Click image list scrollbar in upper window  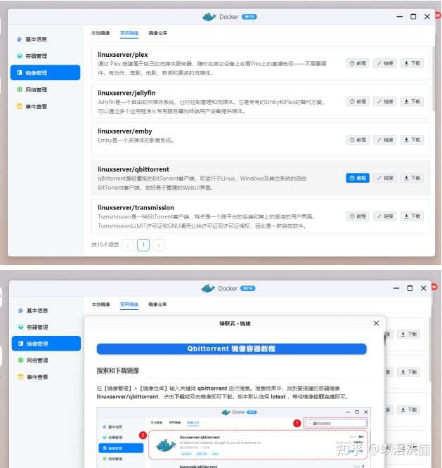pos(433,79)
